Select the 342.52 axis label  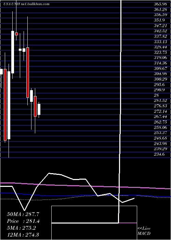[x=160, y=31]
